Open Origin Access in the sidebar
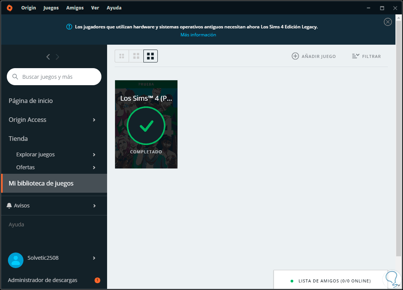 coord(28,120)
